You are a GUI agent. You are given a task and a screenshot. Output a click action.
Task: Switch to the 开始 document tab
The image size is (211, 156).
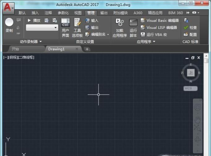[x=15, y=49]
